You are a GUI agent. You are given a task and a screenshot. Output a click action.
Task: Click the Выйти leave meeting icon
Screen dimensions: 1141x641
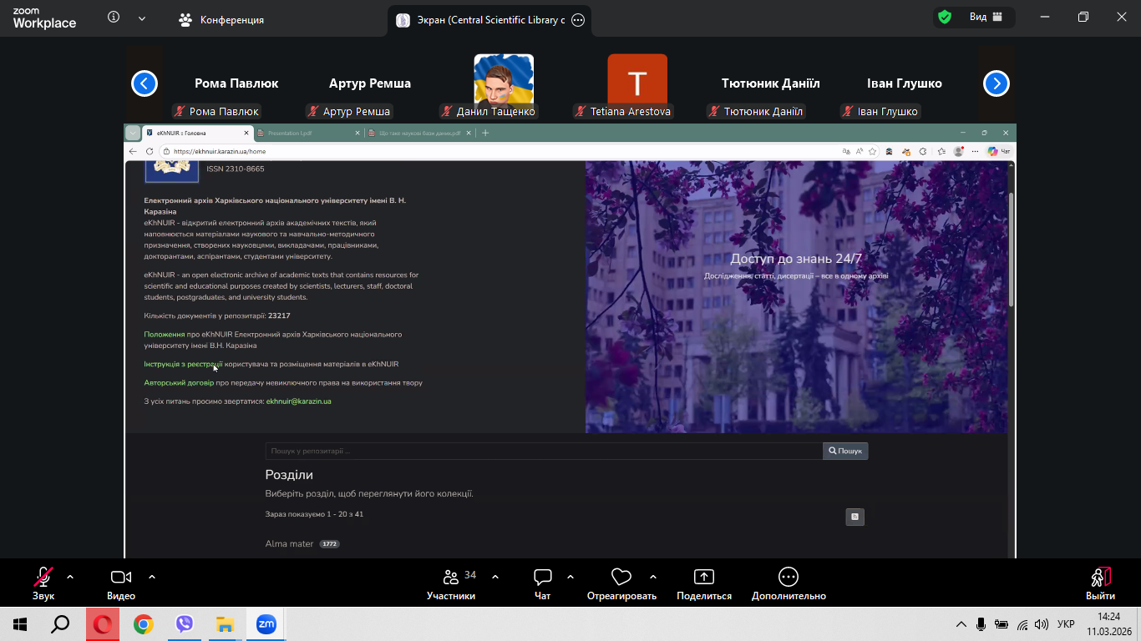click(x=1100, y=578)
